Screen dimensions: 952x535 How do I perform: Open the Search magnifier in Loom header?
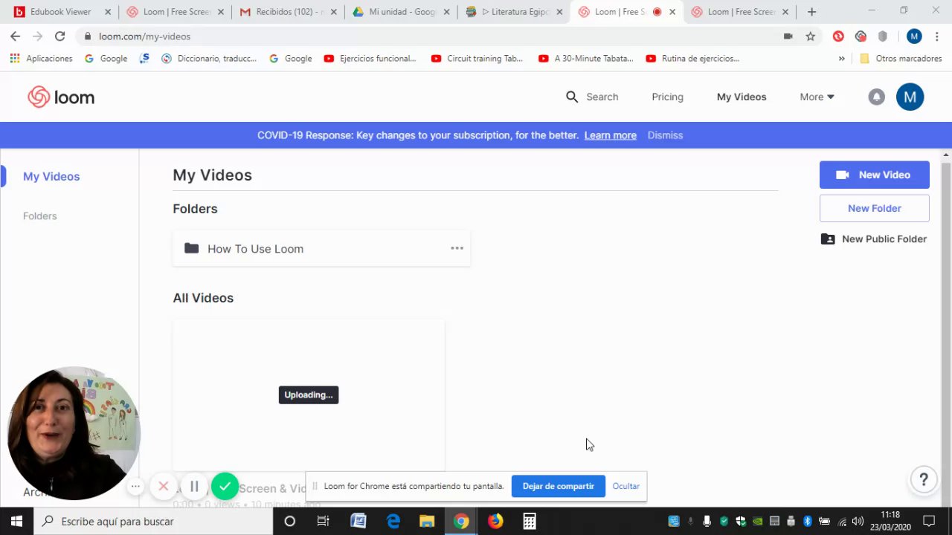572,97
